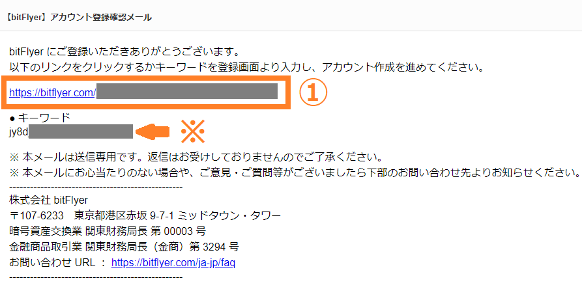The width and height of the screenshot is (582, 287).
Task: Click the 【bitFlyer】アカウント登録確認メール subject line
Action: [x=78, y=18]
